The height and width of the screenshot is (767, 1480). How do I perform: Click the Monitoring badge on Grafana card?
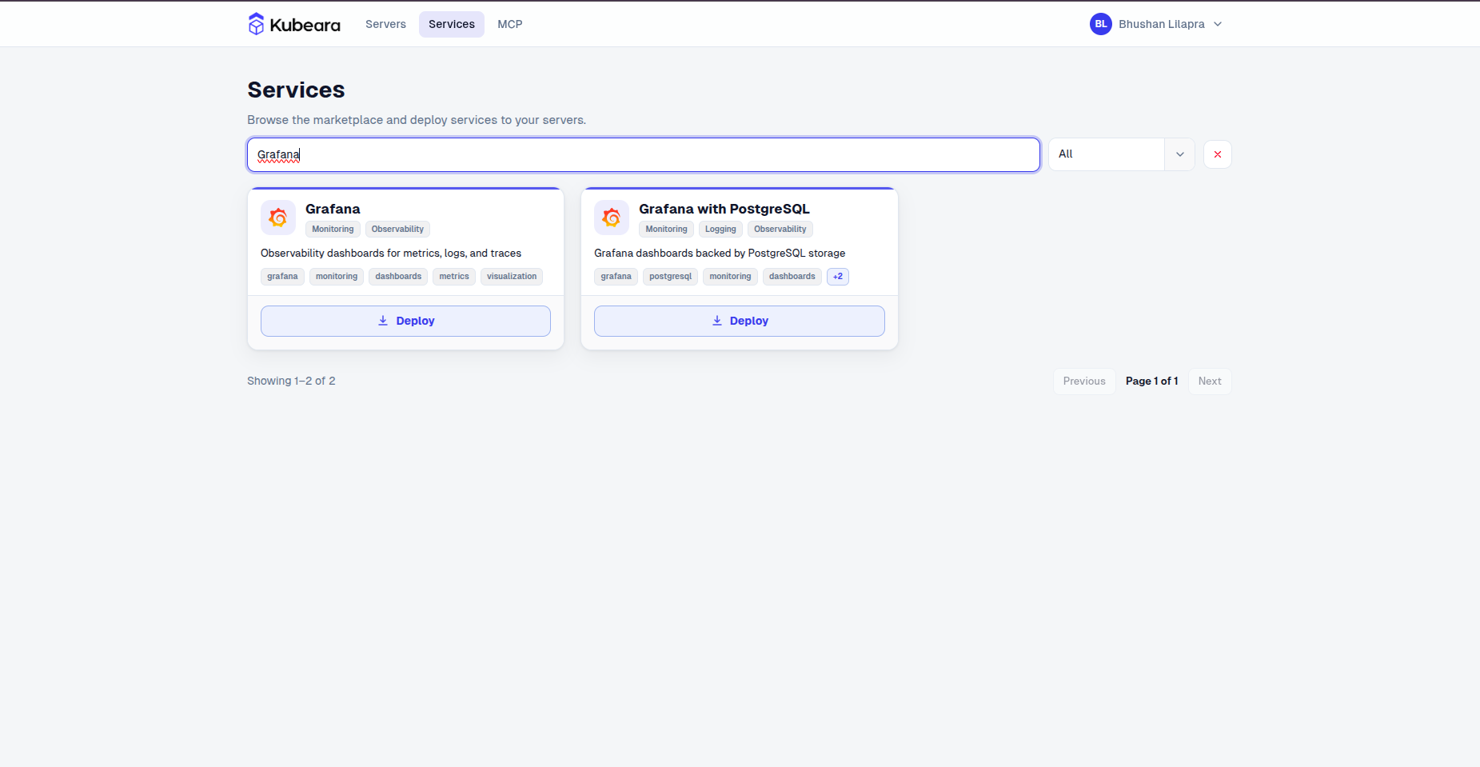(x=333, y=230)
